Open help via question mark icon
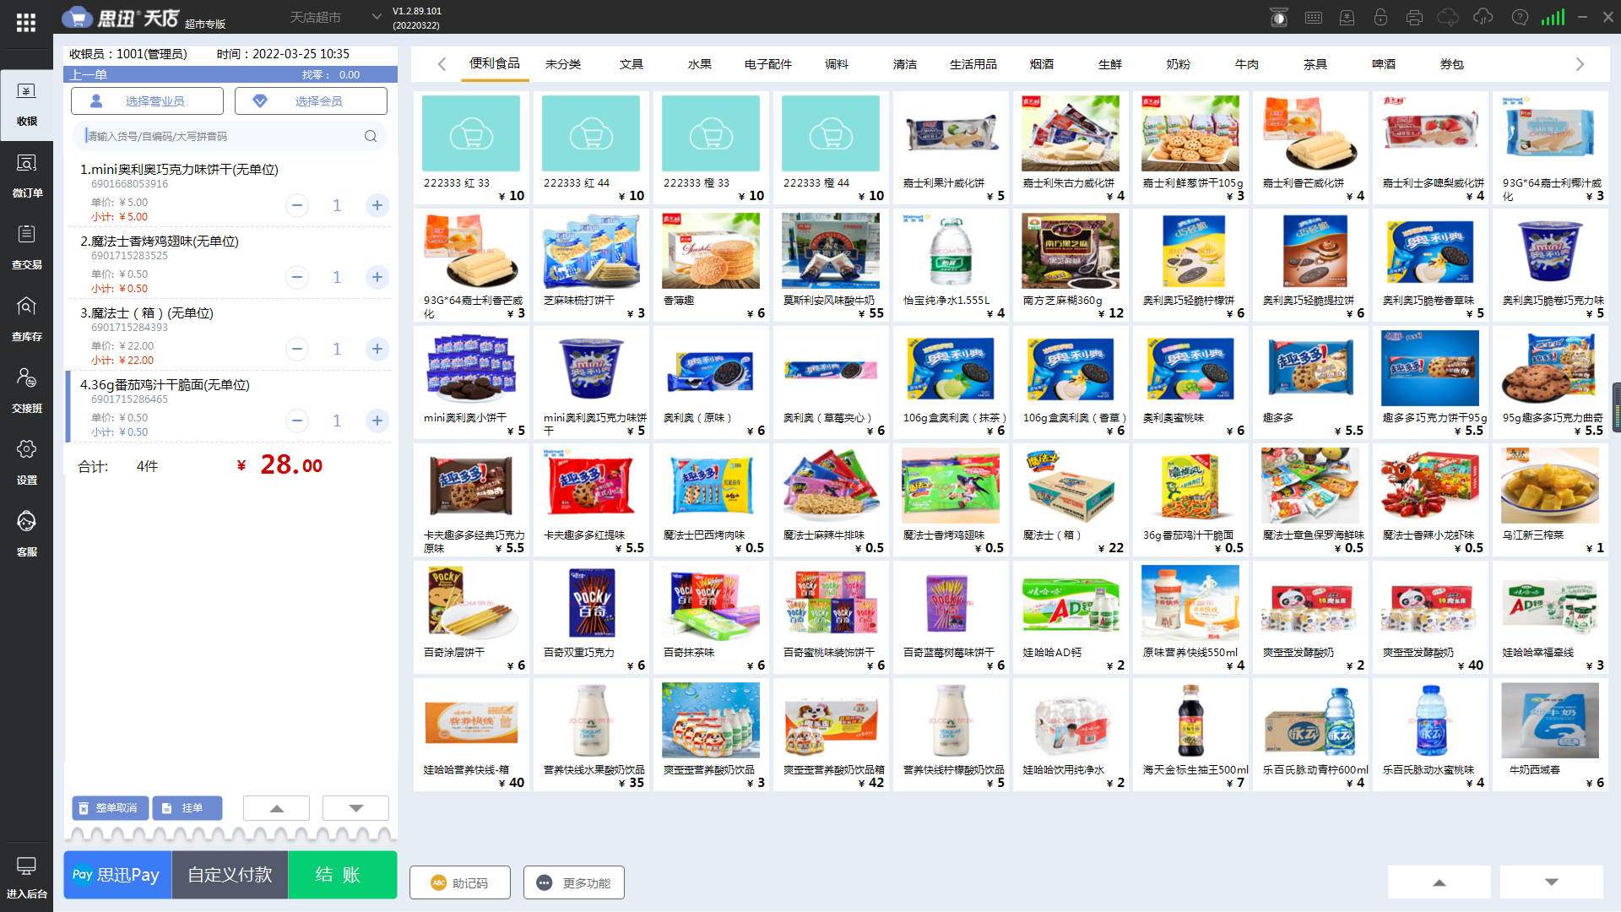The width and height of the screenshot is (1621, 912). pos(1520,17)
